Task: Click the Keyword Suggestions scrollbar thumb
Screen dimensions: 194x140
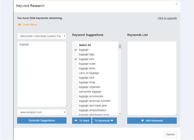Action: pos(120,47)
